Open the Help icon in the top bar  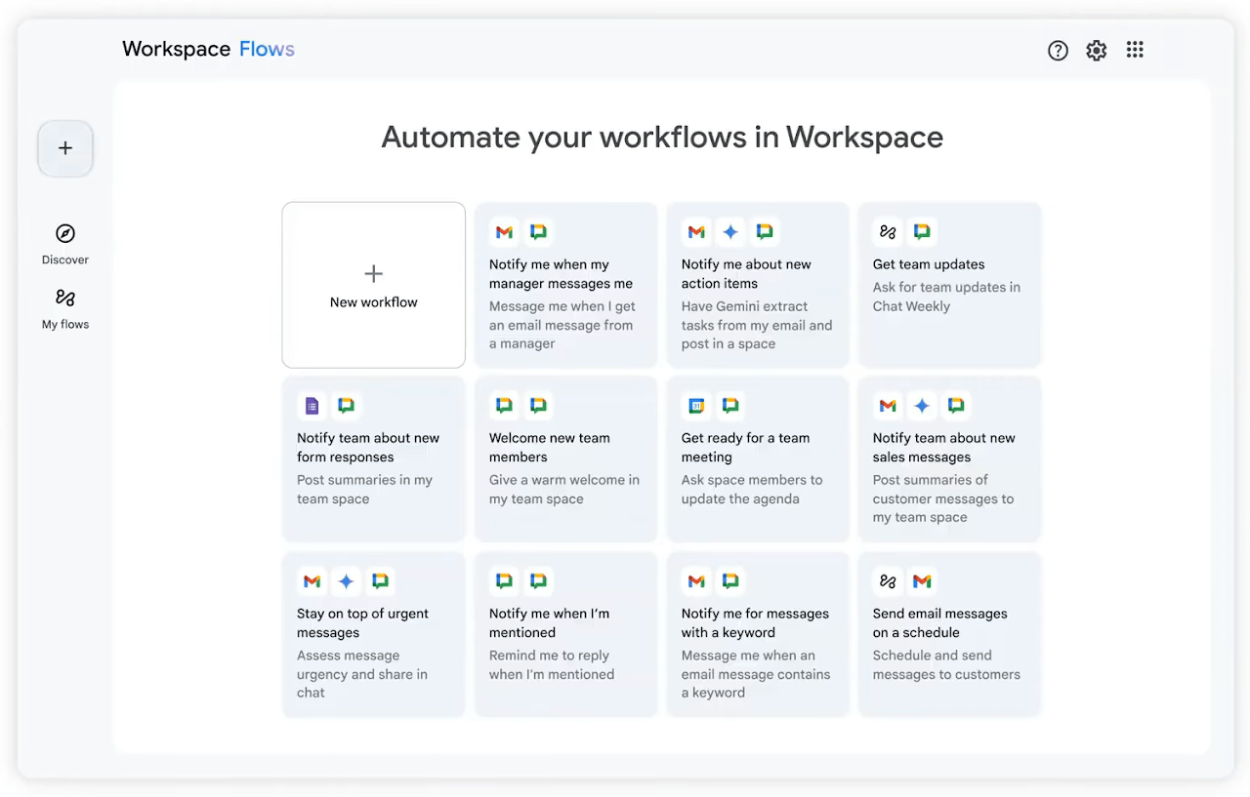1058,50
